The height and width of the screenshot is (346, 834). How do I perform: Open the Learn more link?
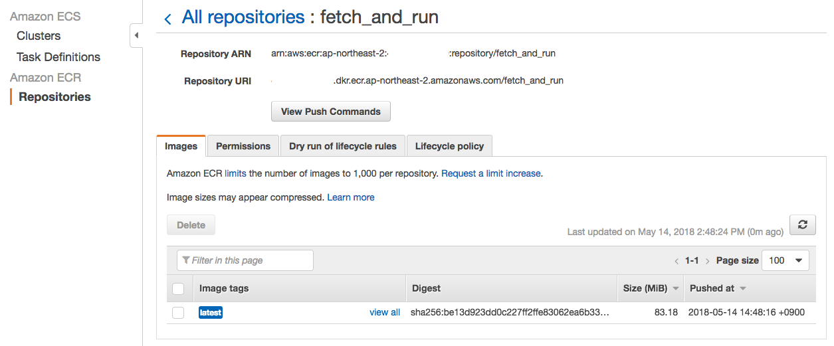[x=351, y=197]
